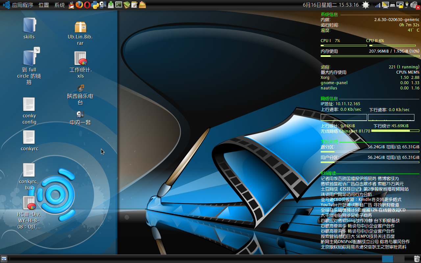Click the 运行时间 uptime value 0h 7m 32s
This screenshot has width=421, height=263.
[409, 25]
